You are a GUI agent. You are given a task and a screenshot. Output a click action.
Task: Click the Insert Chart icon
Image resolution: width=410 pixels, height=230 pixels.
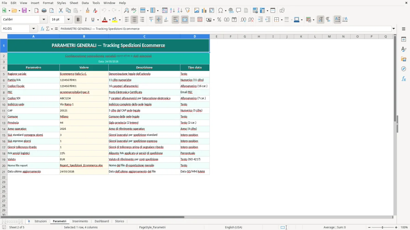pyautogui.click(x=204, y=11)
